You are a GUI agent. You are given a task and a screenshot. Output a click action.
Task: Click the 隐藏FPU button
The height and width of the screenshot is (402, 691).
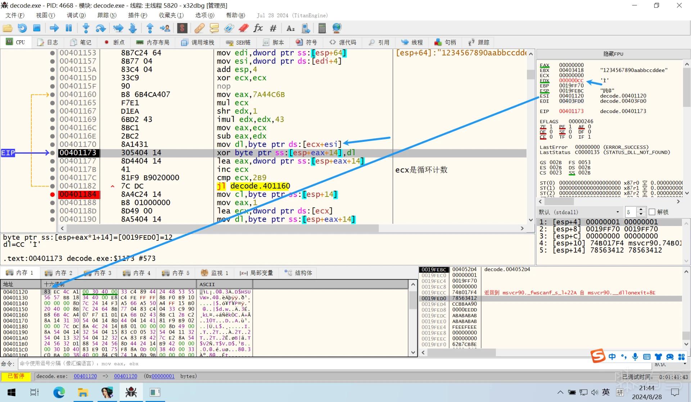pos(613,54)
